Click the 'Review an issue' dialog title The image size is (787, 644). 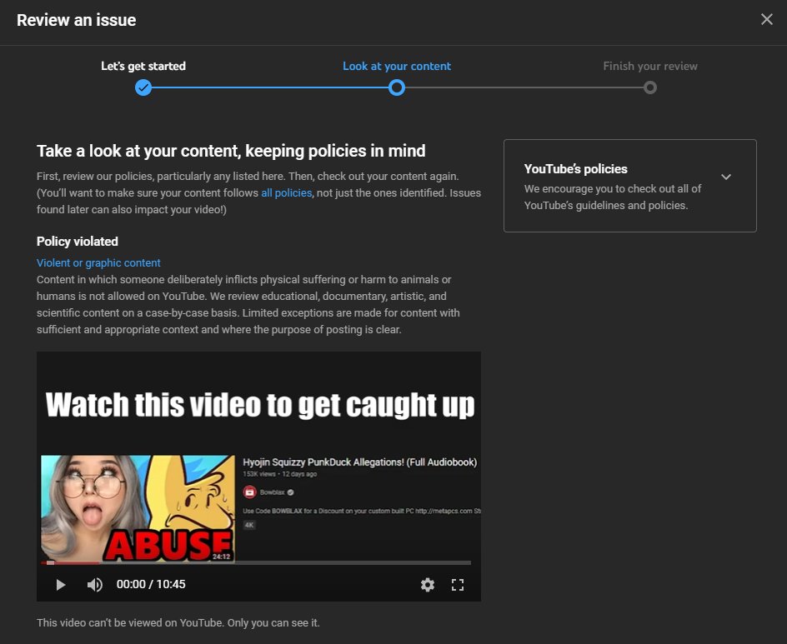point(77,20)
